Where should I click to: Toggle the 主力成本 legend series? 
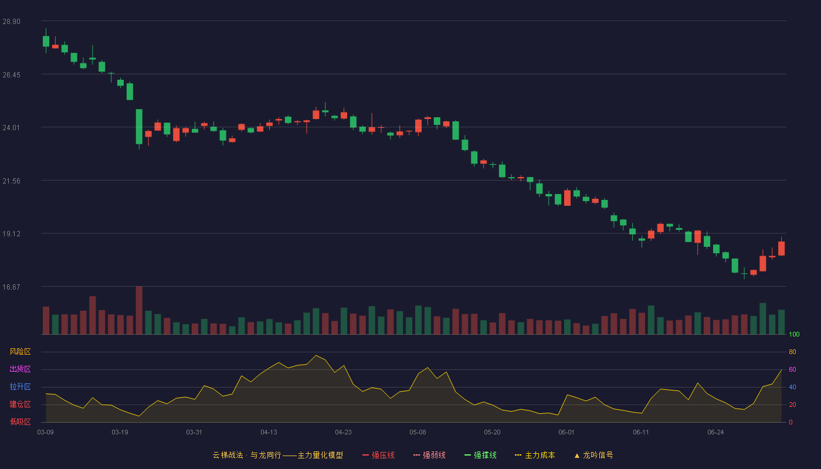click(535, 455)
